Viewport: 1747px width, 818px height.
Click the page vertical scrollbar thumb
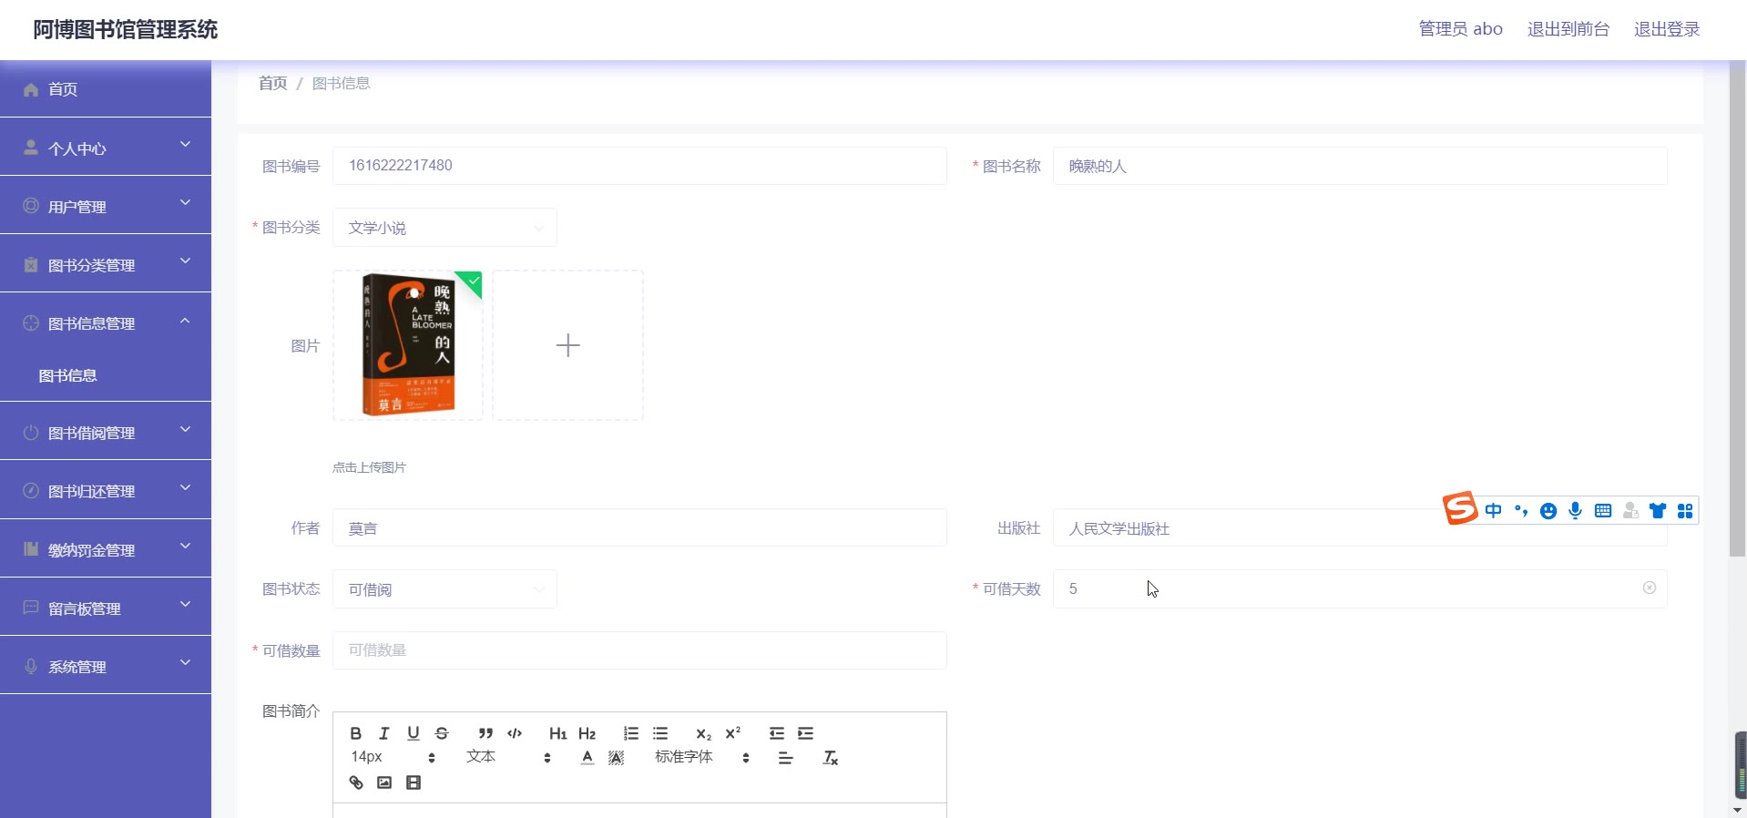coord(1738,309)
